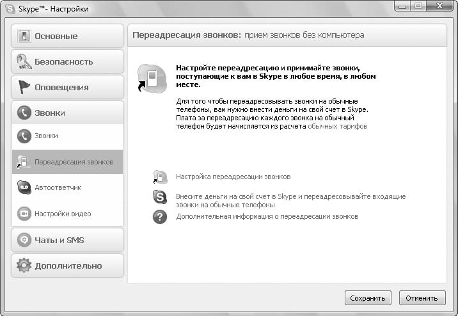Open Настройка переадресации звонков link
The image size is (458, 316).
click(x=233, y=177)
